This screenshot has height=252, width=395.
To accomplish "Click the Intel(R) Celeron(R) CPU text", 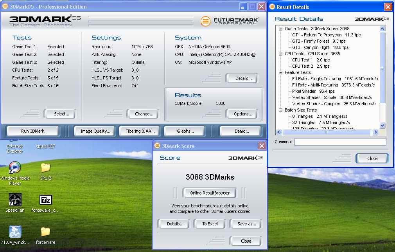I will tap(222, 54).
